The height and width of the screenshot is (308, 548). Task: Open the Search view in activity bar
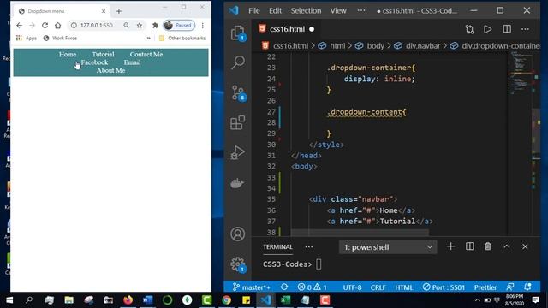pyautogui.click(x=238, y=62)
